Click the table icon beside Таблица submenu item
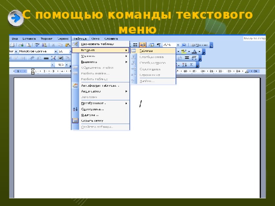This screenshot has width=275, height=206. coord(134,51)
